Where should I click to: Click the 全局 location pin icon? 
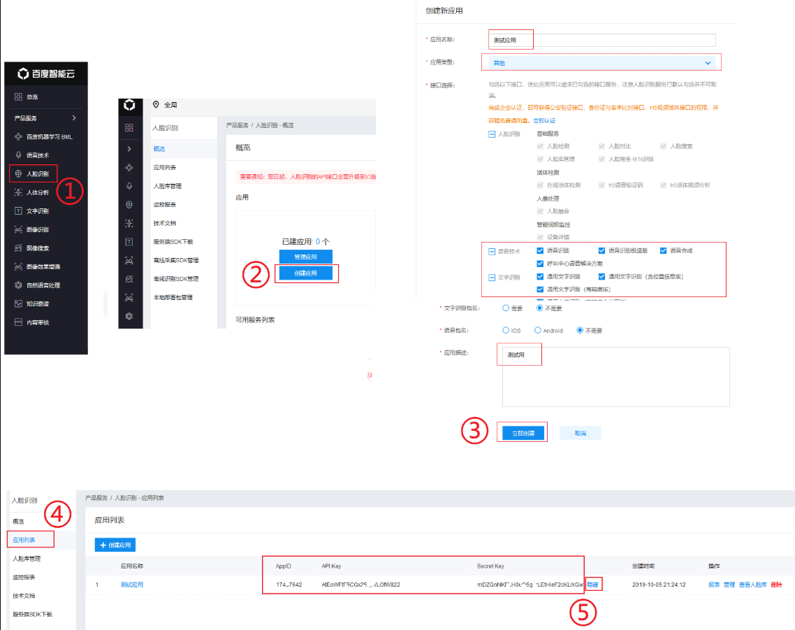click(156, 105)
